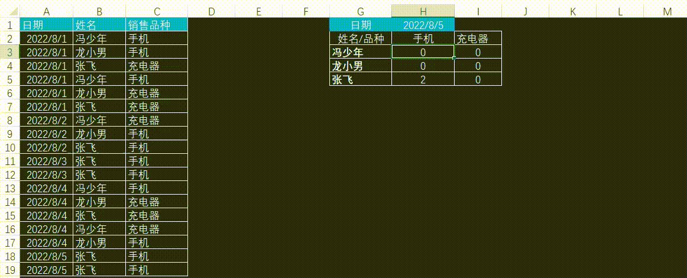Screen dimensions: 687x278
Task: Select column L header
Action: (620, 12)
